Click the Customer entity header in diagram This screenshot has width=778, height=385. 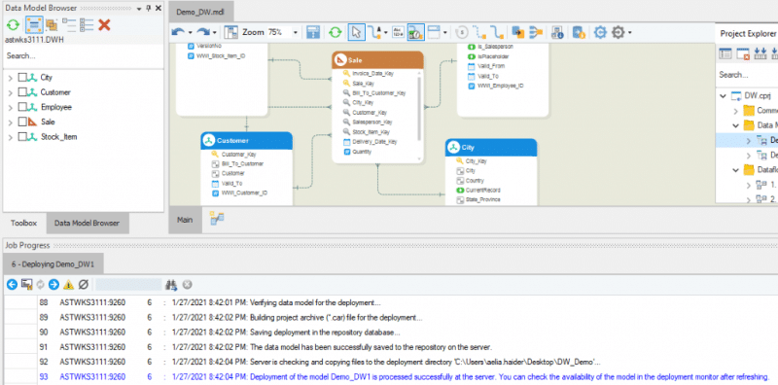(x=247, y=140)
